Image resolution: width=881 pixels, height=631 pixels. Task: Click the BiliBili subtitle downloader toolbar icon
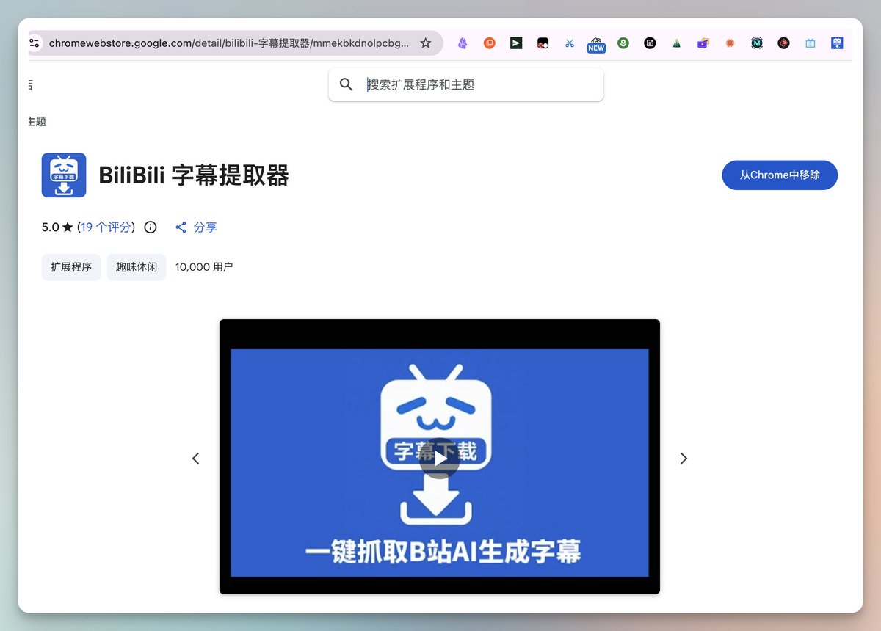pos(837,43)
